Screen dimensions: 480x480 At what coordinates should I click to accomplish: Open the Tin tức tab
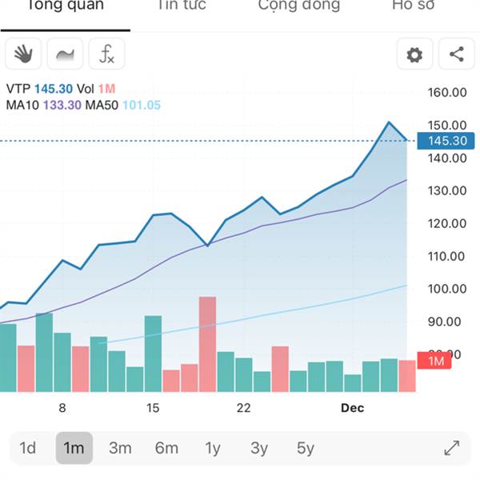click(182, 6)
